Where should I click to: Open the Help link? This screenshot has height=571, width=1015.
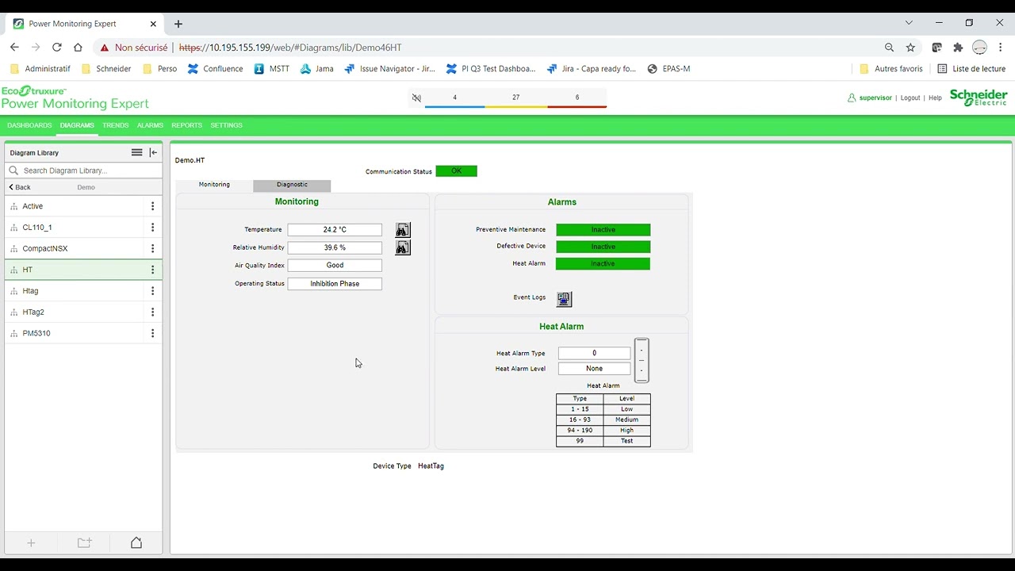tap(935, 98)
